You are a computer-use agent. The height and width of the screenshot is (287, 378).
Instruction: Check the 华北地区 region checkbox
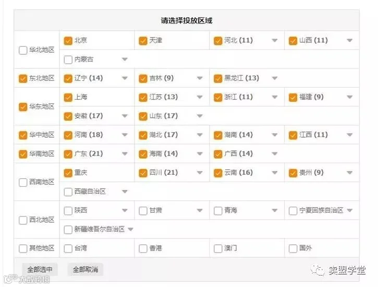tap(23, 51)
